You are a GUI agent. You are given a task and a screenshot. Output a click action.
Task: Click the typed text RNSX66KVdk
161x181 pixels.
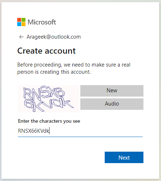pyautogui.click(x=33, y=131)
